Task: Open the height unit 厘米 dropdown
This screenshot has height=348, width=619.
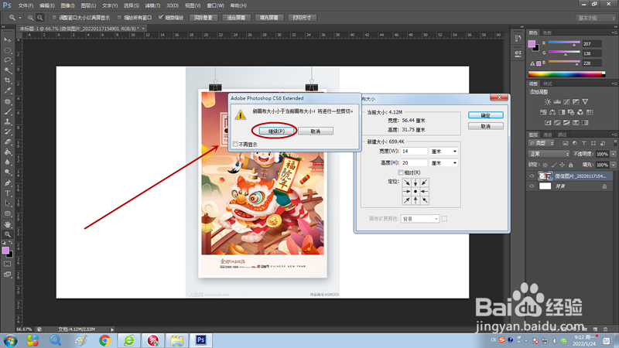Action: [443, 163]
